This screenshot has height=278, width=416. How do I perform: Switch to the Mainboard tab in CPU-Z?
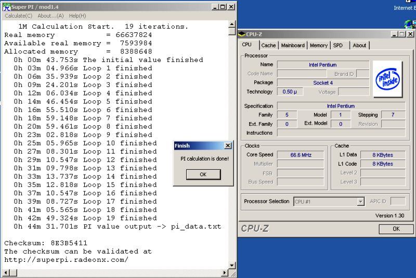[293, 45]
